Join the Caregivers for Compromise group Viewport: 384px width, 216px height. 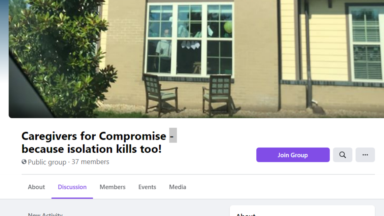[293, 155]
